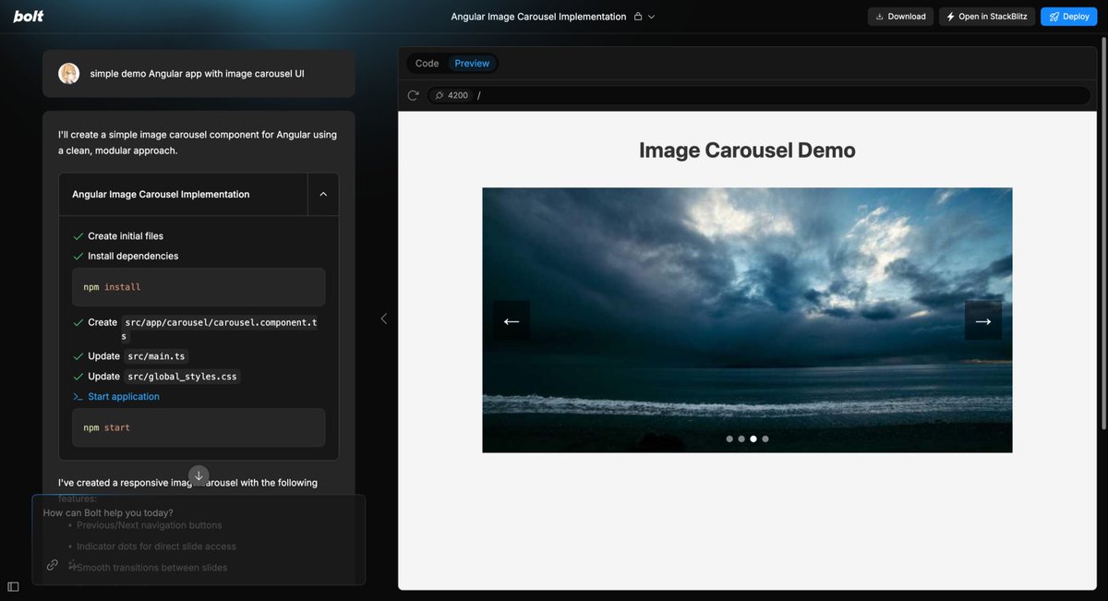Click the enhance prompt sparkle icon

click(x=72, y=565)
